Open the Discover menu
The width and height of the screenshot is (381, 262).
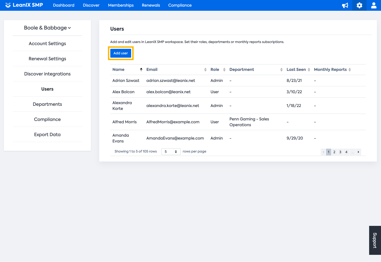[x=91, y=5]
